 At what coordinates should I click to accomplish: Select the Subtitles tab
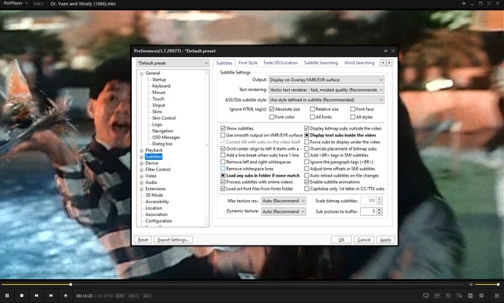pyautogui.click(x=224, y=63)
